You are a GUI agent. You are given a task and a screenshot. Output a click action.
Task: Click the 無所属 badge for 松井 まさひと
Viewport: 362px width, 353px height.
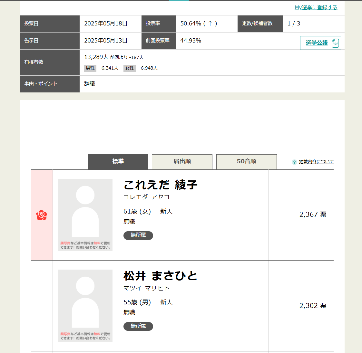click(x=138, y=326)
